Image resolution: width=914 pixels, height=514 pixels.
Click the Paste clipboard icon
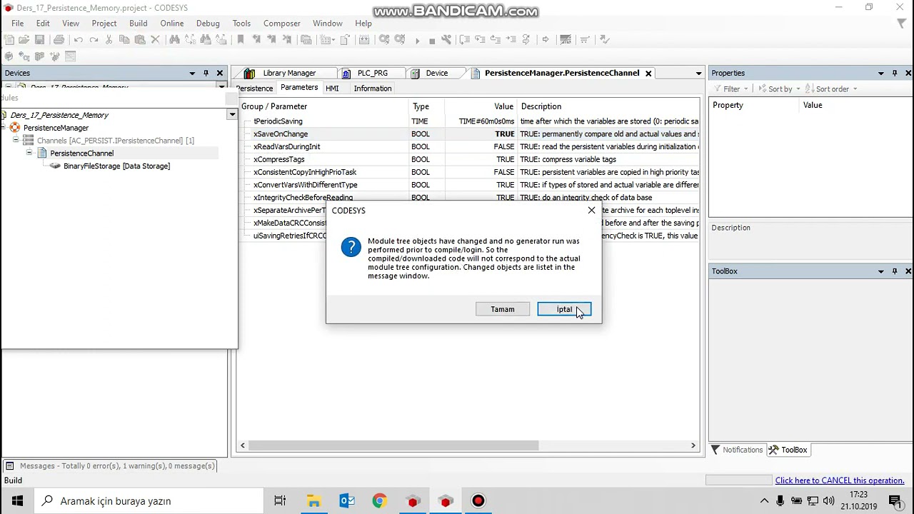pyautogui.click(x=140, y=40)
